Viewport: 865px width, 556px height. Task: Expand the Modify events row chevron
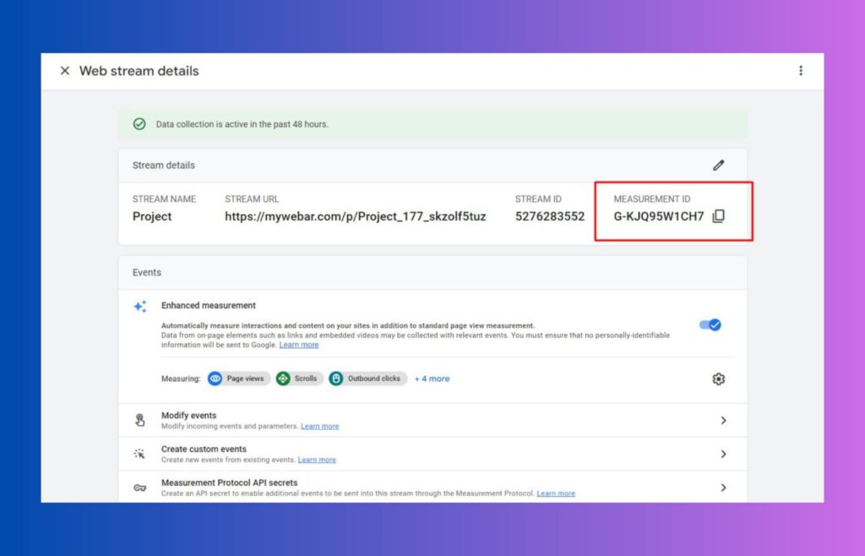click(723, 420)
